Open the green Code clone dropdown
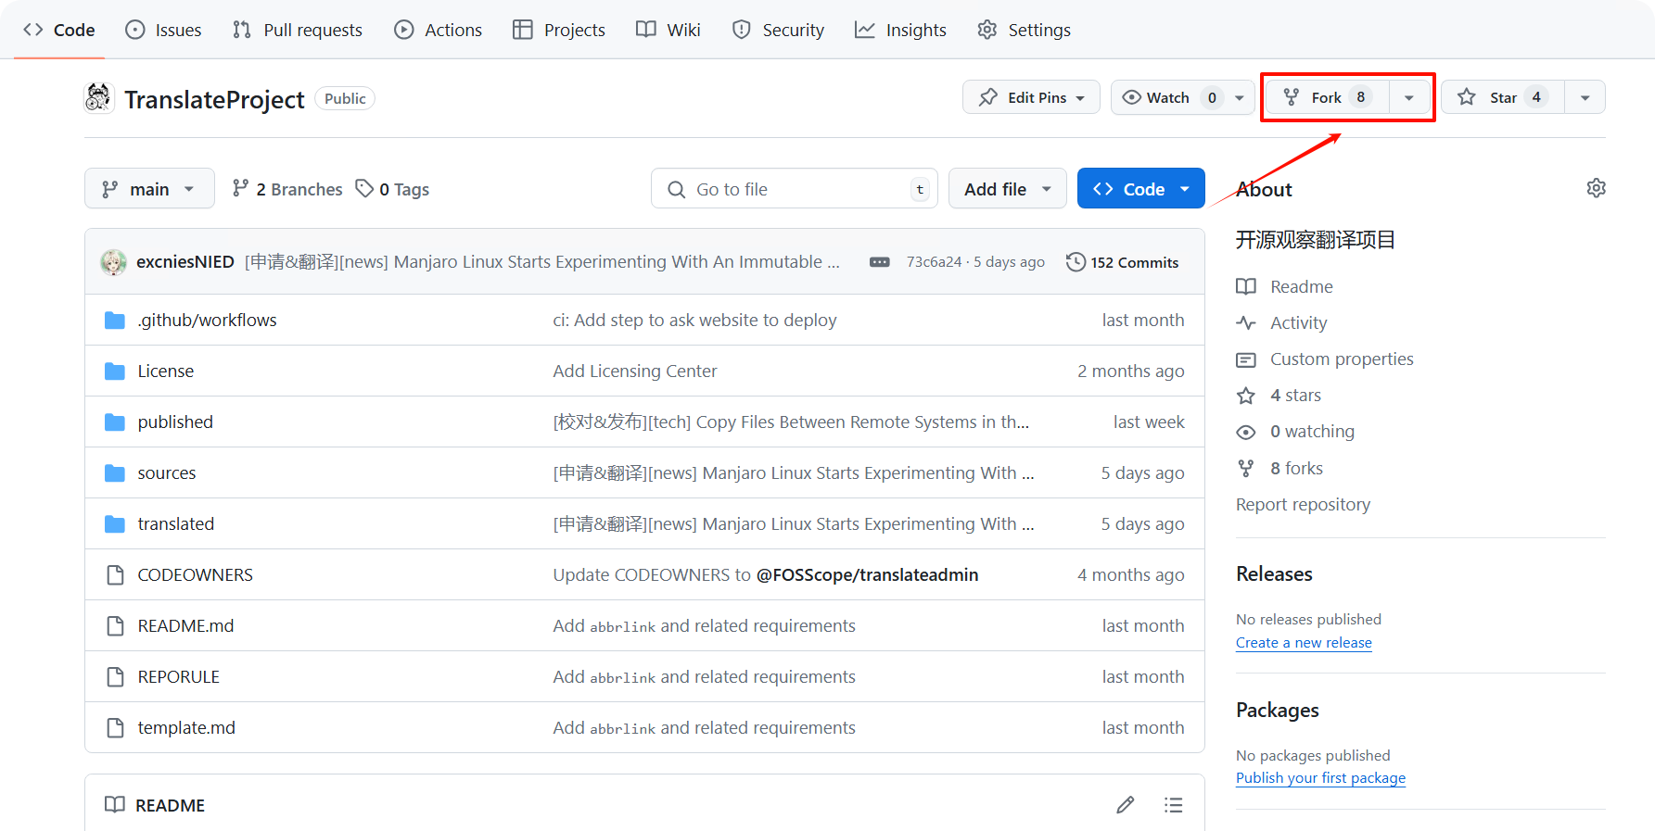The height and width of the screenshot is (831, 1655). click(x=1141, y=189)
